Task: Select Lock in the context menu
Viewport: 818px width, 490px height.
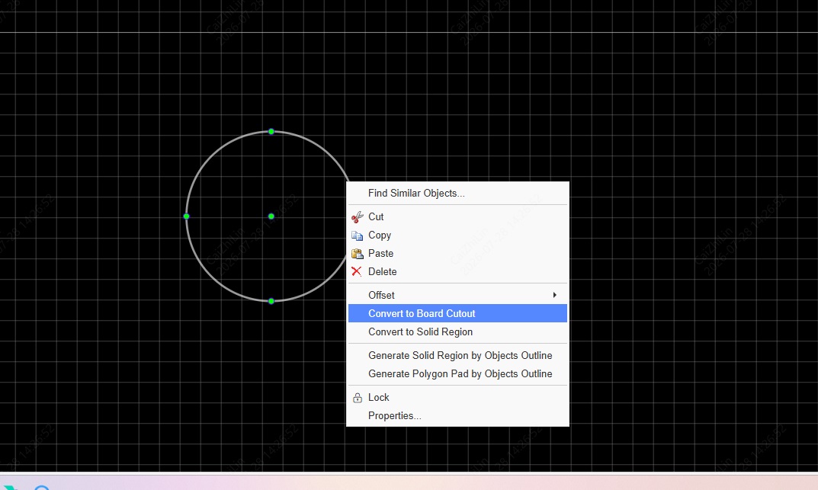Action: click(457, 397)
